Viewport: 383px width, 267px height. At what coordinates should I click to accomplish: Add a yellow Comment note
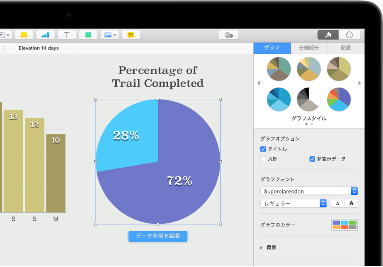tap(131, 35)
